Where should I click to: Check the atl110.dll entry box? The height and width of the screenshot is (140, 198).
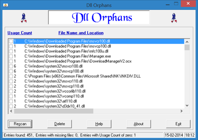click(11, 101)
